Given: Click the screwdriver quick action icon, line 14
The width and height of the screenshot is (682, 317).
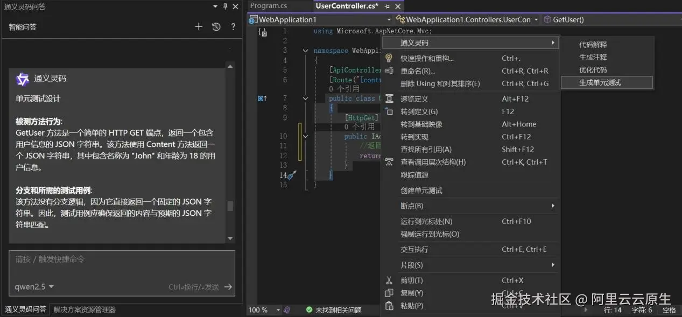Looking at the screenshot, I should (291, 175).
